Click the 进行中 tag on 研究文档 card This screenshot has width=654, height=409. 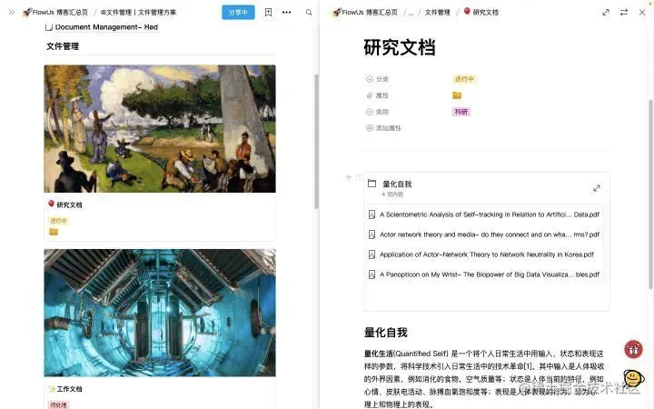point(58,220)
